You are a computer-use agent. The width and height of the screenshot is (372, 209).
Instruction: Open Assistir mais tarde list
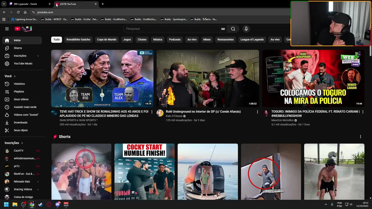(22, 107)
